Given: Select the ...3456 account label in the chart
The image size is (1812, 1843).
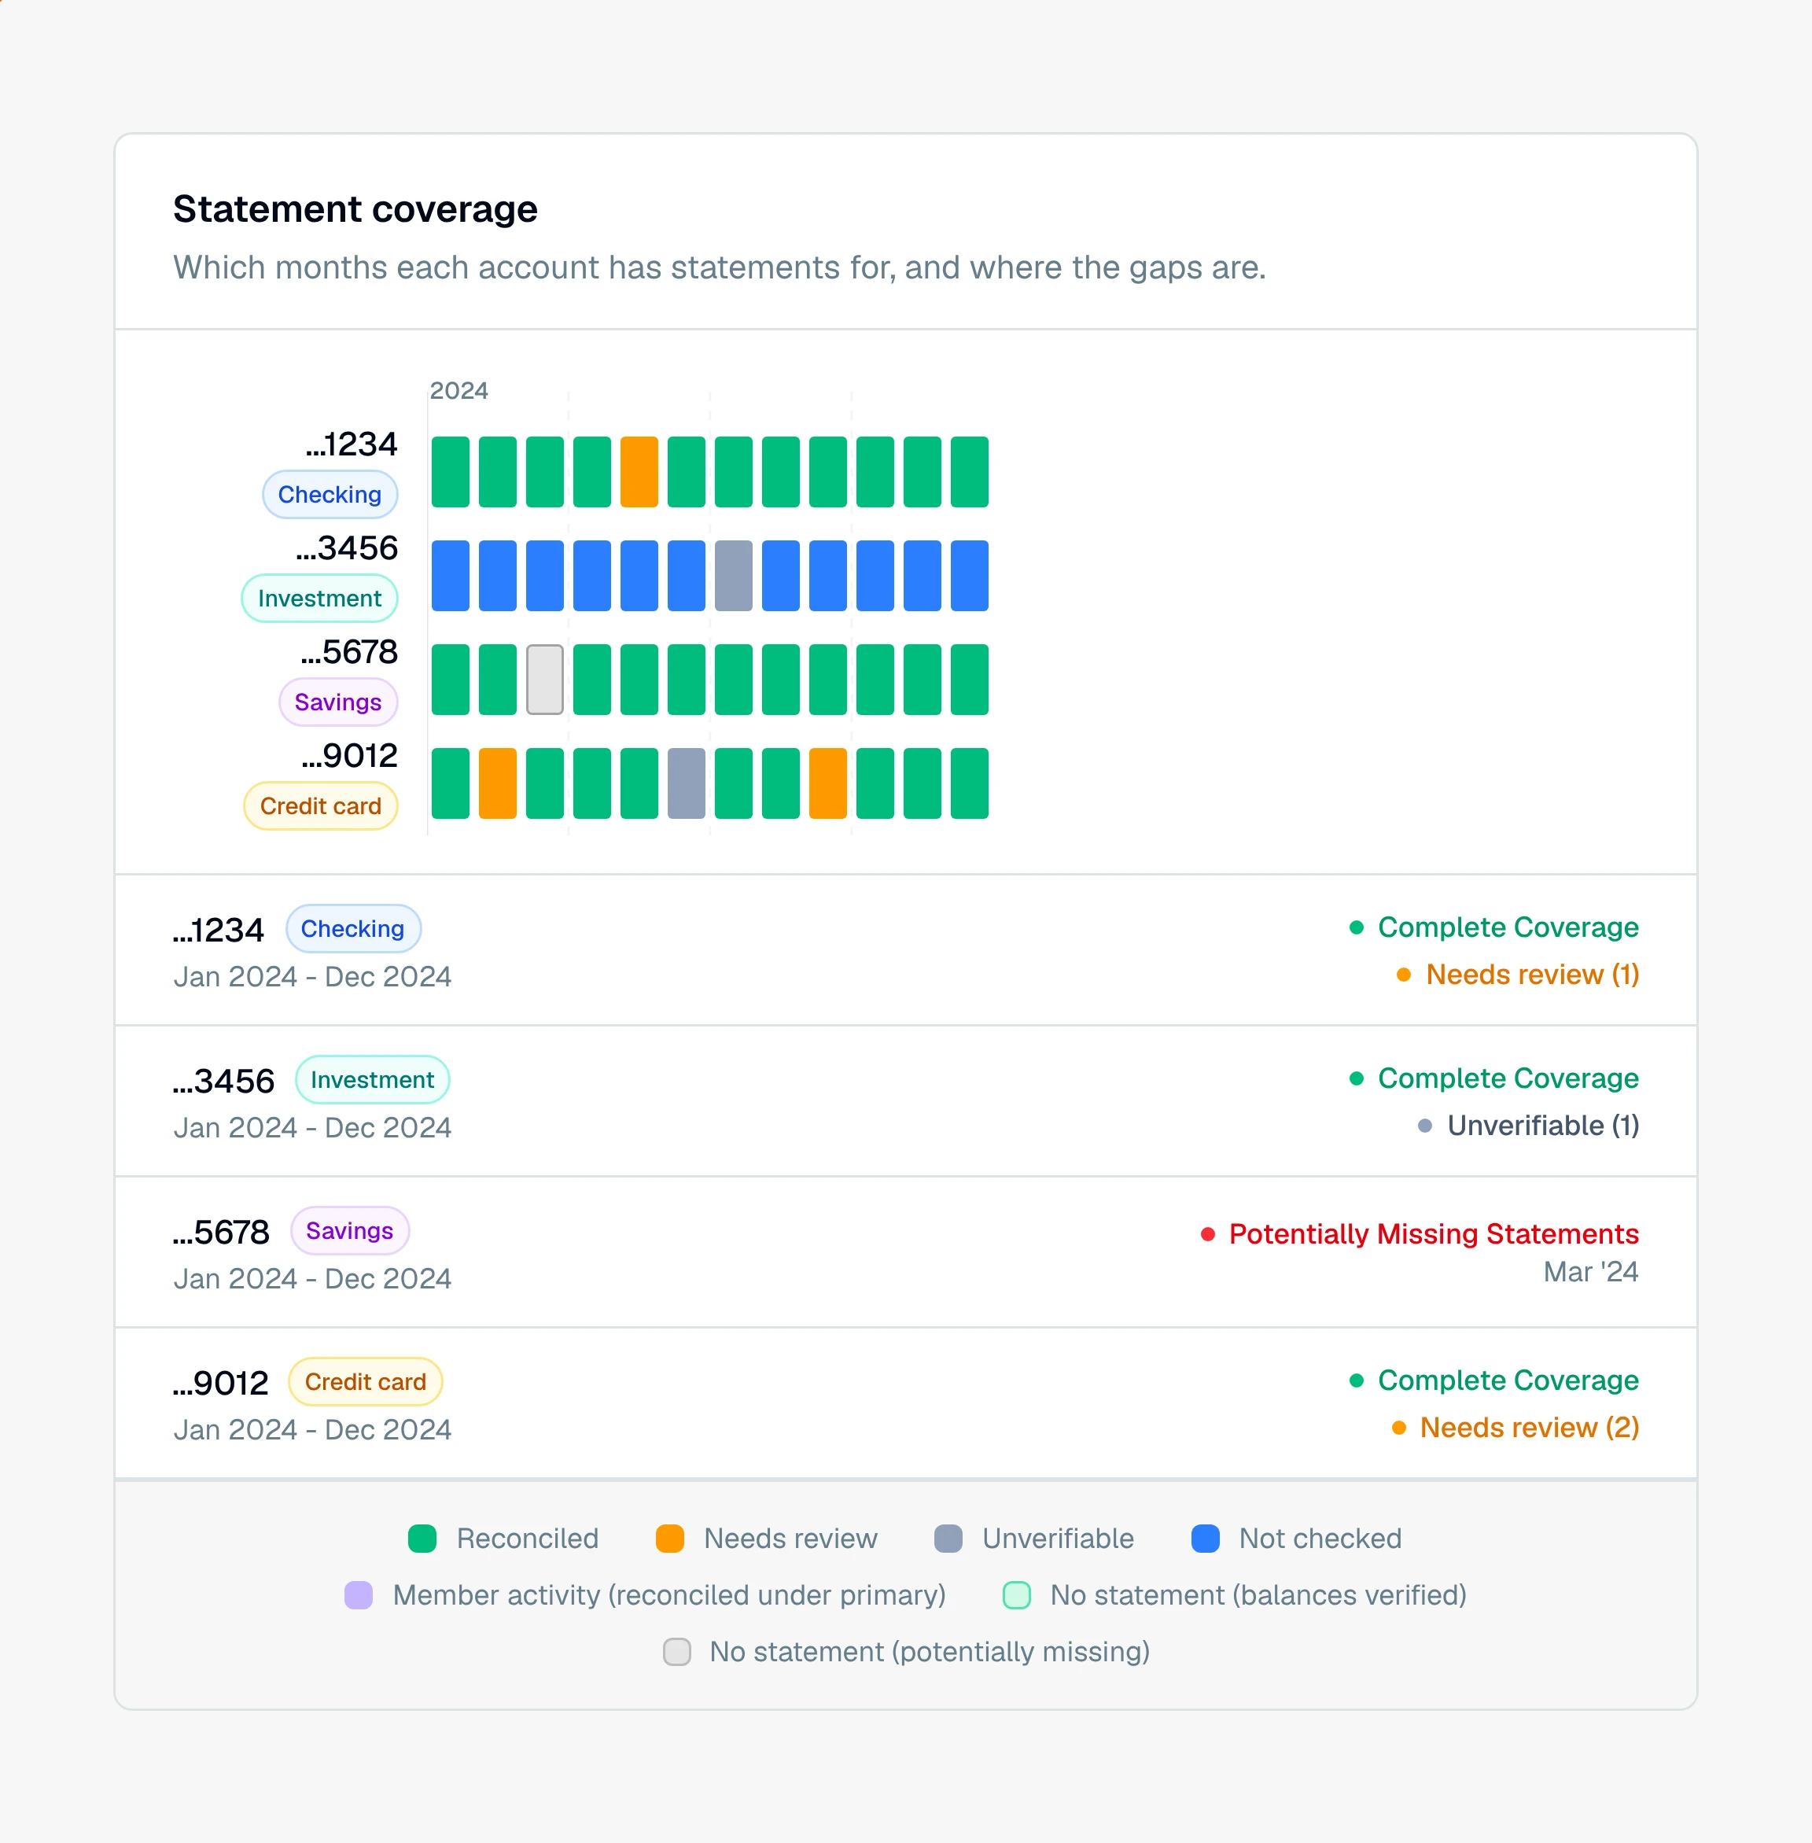Looking at the screenshot, I should pyautogui.click(x=346, y=548).
